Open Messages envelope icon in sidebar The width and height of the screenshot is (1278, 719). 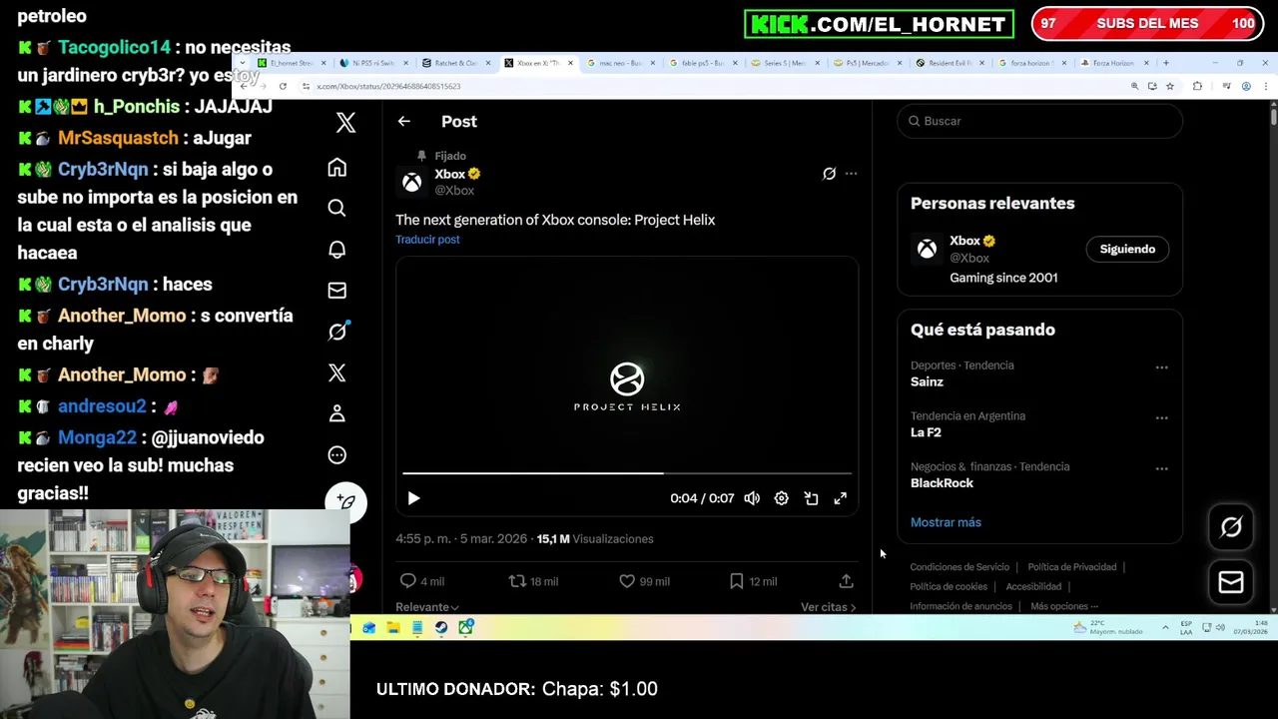point(337,291)
